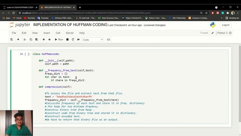The height and width of the screenshot is (136, 241).
Task: Open the cell type Code dropdown
Action: pos(93,40)
